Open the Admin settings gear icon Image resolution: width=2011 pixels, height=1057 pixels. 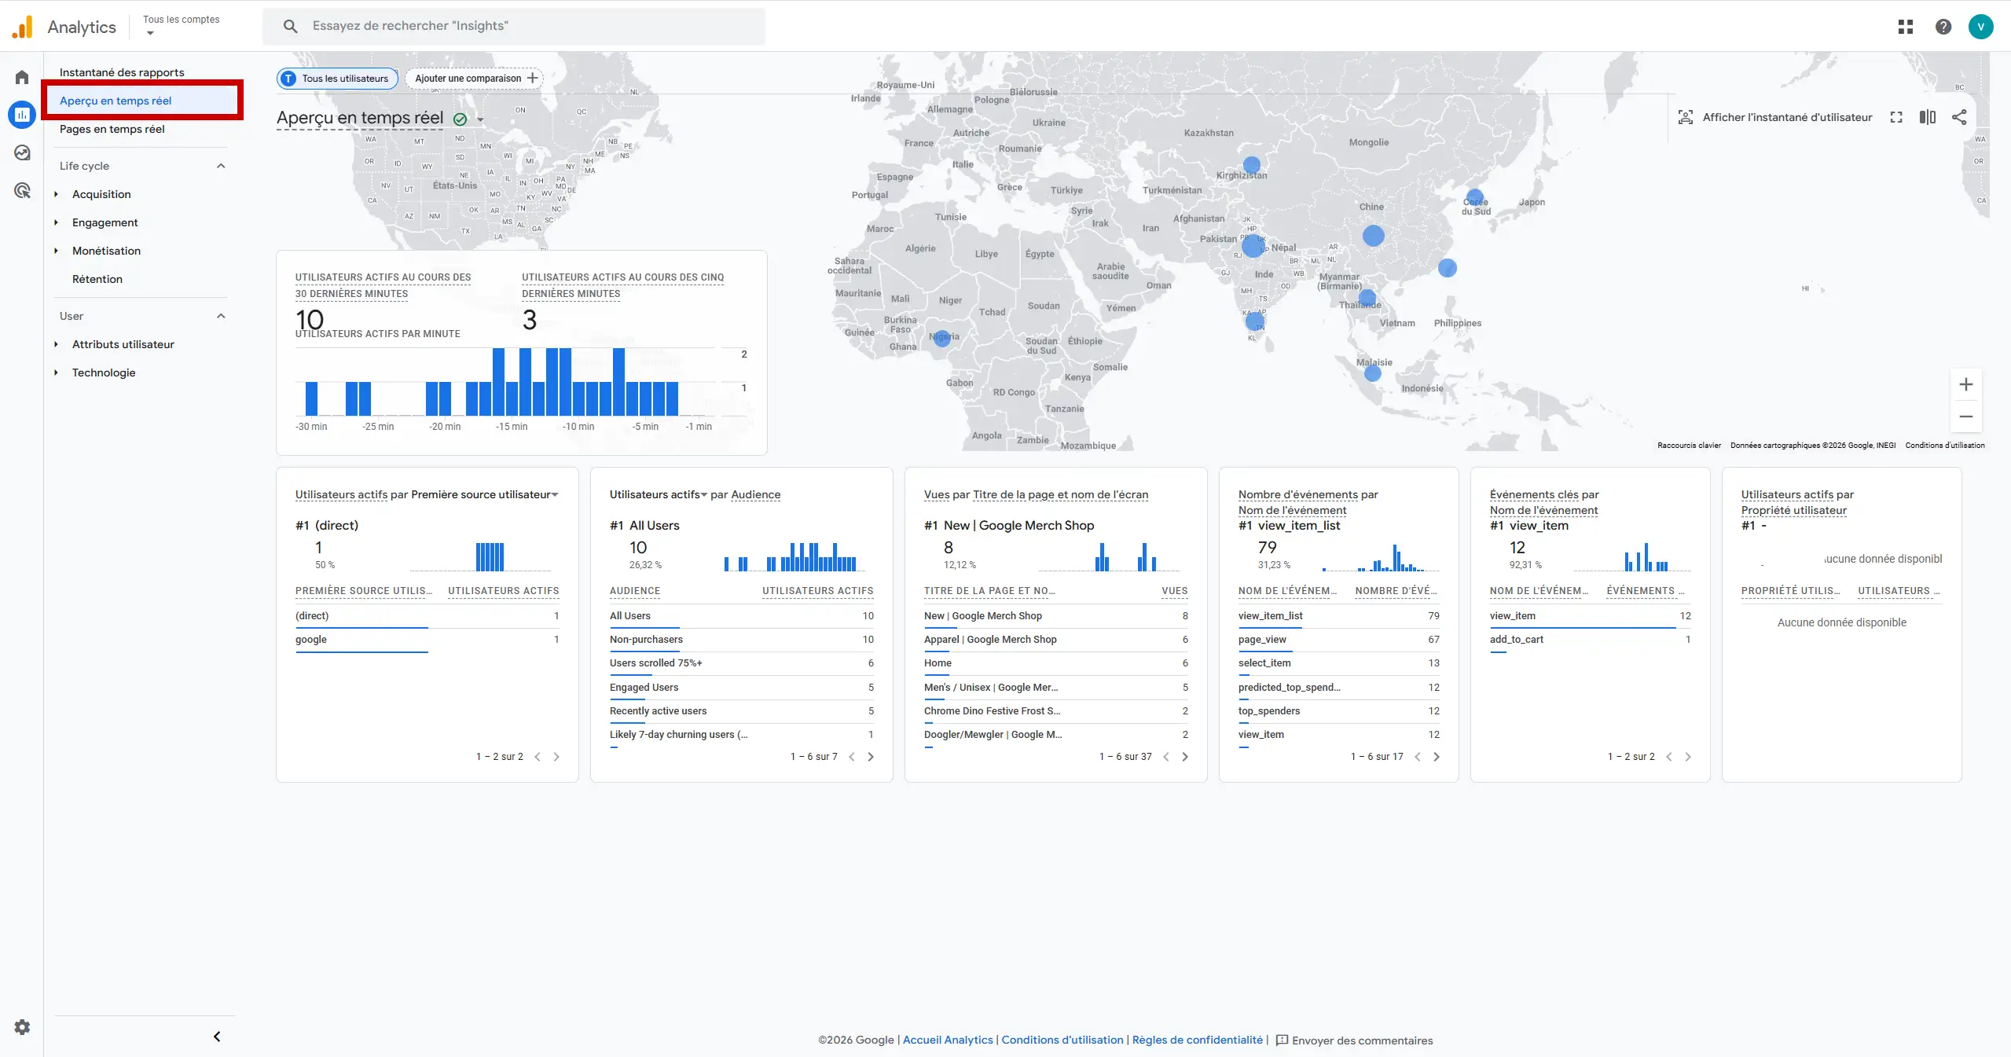click(x=22, y=1027)
